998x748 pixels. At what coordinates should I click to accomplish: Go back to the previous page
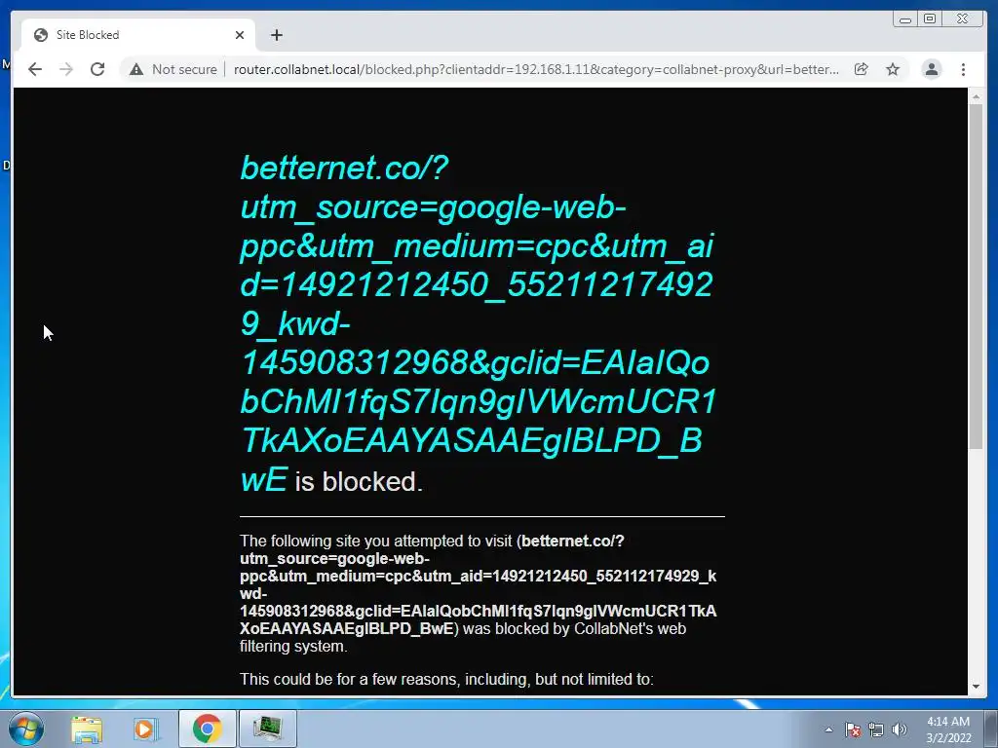tap(35, 69)
